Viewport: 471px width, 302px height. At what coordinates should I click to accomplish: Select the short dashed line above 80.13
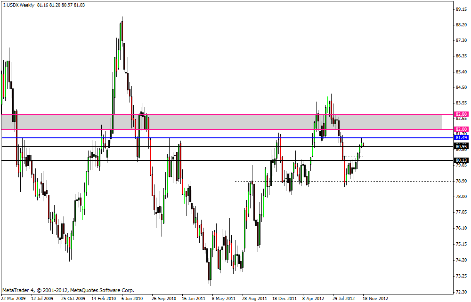click(x=353, y=157)
